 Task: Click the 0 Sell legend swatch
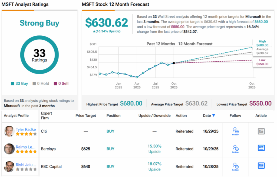55,84
